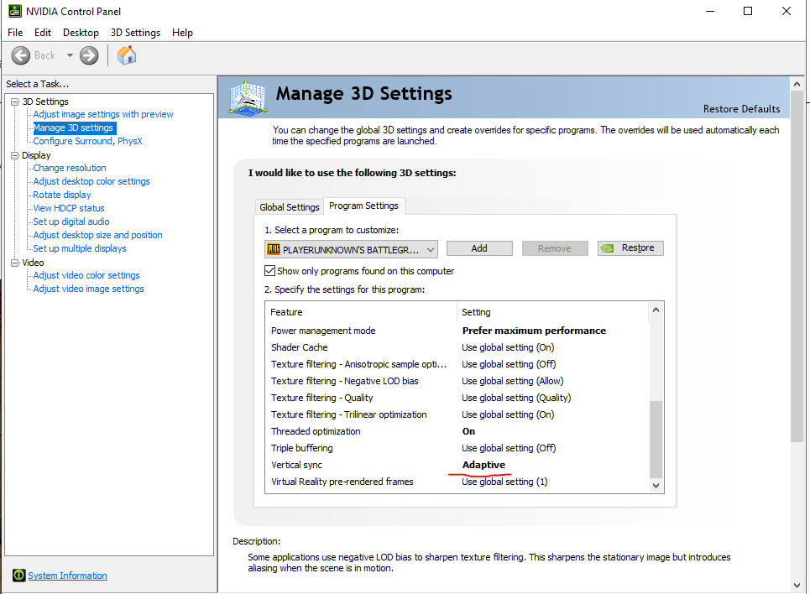Screen dimensions: 810x594
Task: Click the PUBG program icon in dropdown
Action: pos(274,249)
